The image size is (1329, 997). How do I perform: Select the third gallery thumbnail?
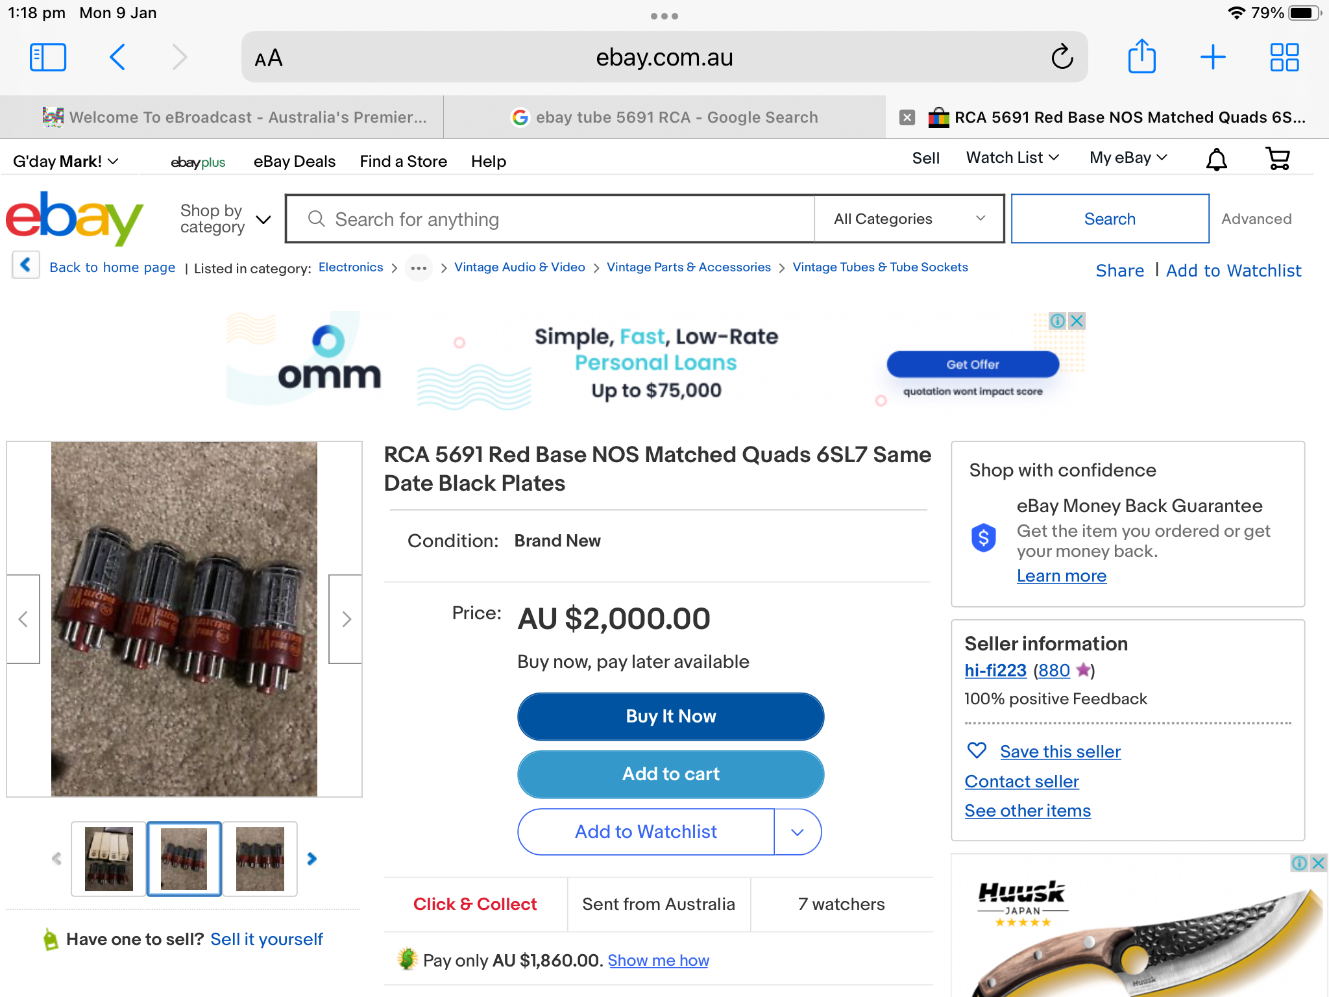pyautogui.click(x=260, y=859)
